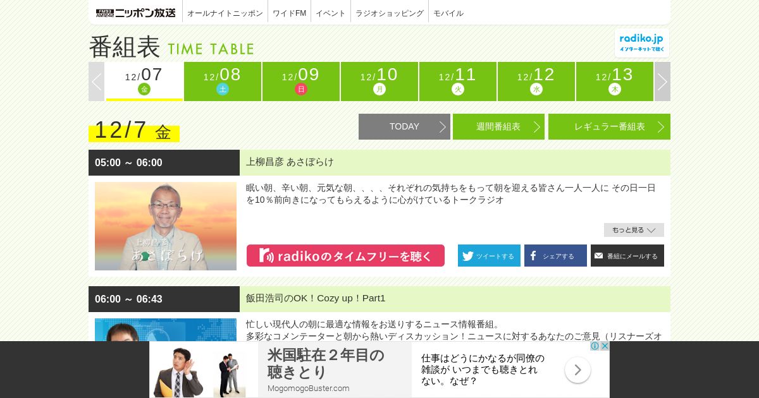The height and width of the screenshot is (398, 759).
Task: Click the 12/7 金 date heading
Action: (x=133, y=130)
